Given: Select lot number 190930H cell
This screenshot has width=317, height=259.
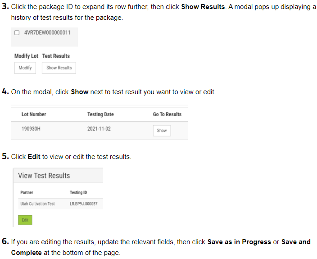Looking at the screenshot, I should 31,129.
